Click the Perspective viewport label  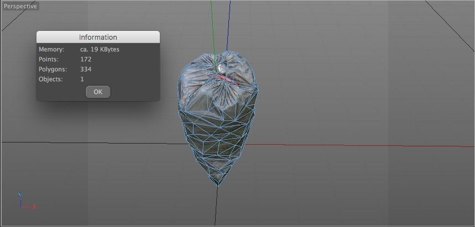point(20,6)
